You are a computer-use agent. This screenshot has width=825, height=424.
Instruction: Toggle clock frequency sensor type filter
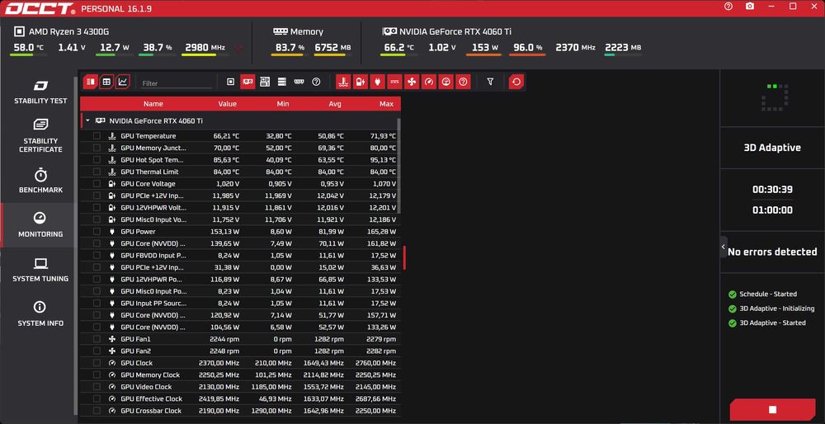tap(429, 82)
